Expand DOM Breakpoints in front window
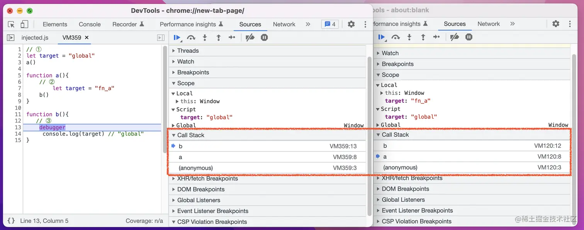This screenshot has height=230, width=584. 267,189
